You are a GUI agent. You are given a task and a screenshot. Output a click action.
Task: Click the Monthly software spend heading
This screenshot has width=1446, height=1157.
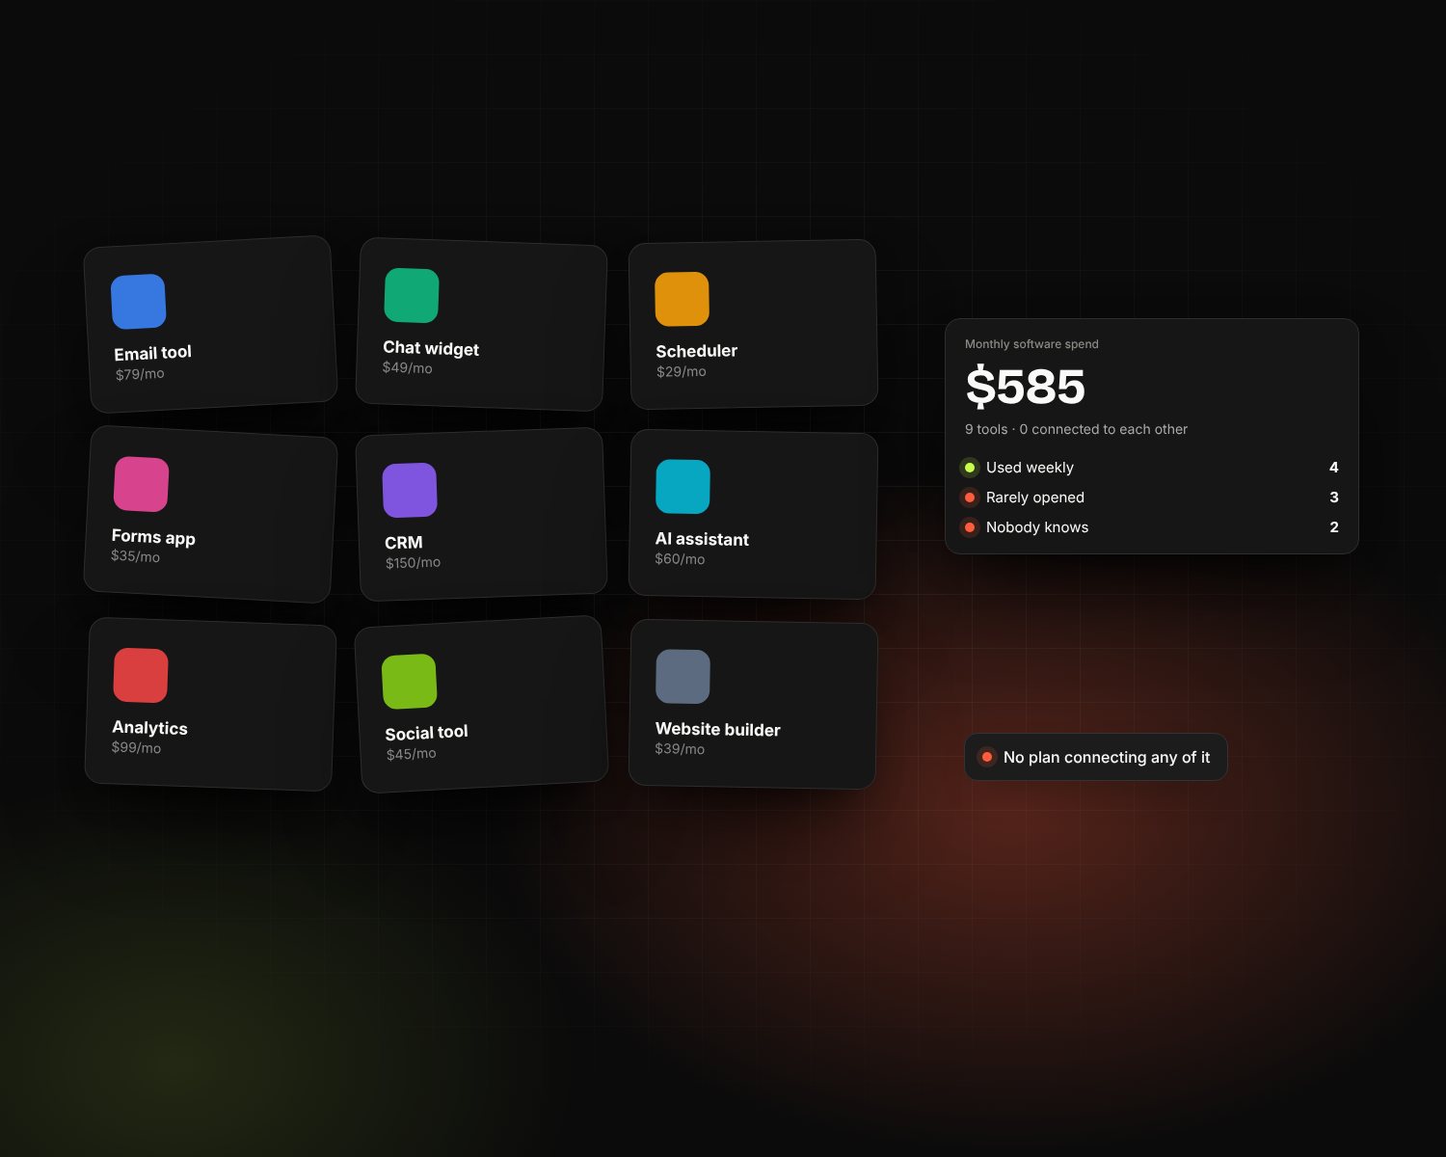tap(1031, 344)
